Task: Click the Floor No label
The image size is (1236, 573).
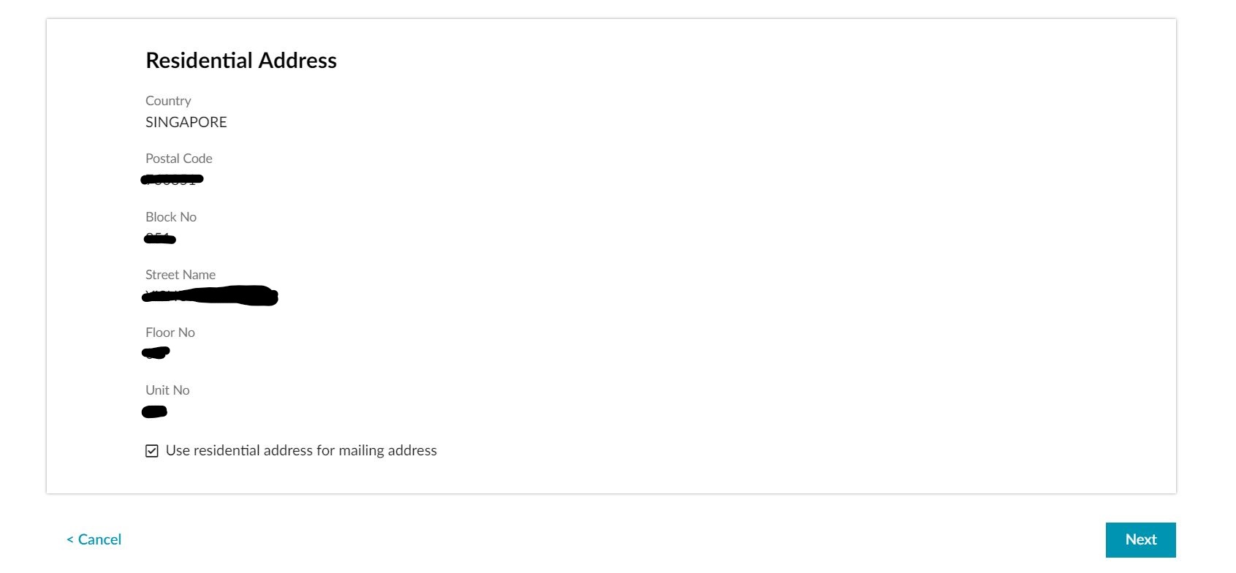Action: 170,333
